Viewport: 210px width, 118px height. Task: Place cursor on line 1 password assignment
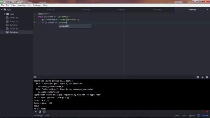point(44,14)
